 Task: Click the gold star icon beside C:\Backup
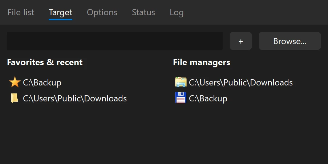(x=15, y=83)
